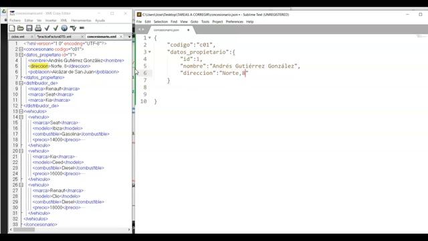Print document from XML Copy Editor toolbar
428x241 pixels.
(x=38, y=28)
